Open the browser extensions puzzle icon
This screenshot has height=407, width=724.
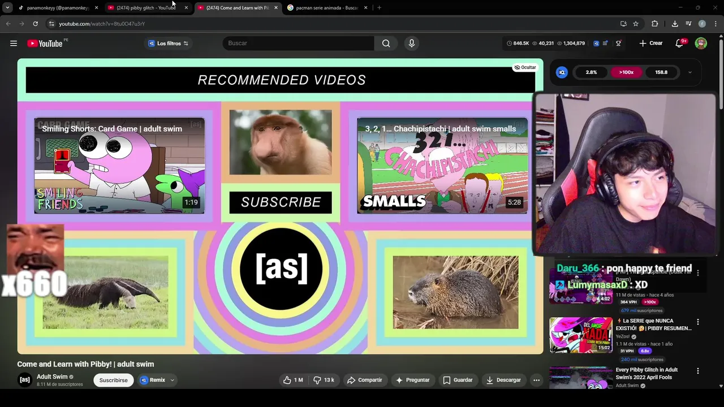click(x=655, y=24)
